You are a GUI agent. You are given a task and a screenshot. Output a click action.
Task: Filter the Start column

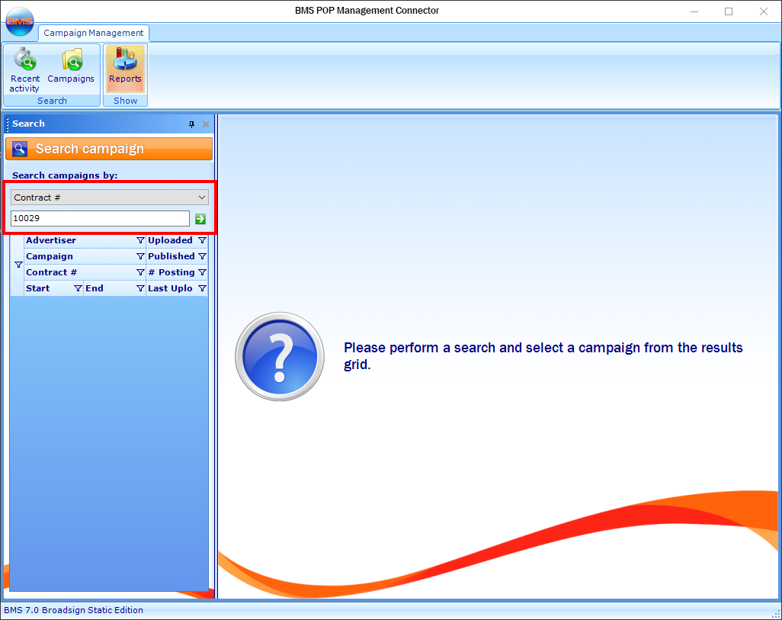78,288
